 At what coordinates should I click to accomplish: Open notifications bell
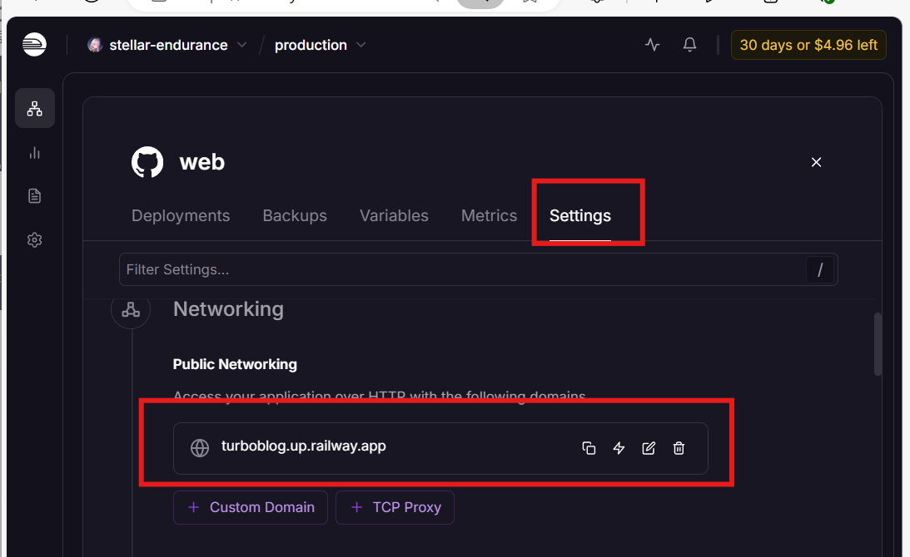click(x=689, y=45)
